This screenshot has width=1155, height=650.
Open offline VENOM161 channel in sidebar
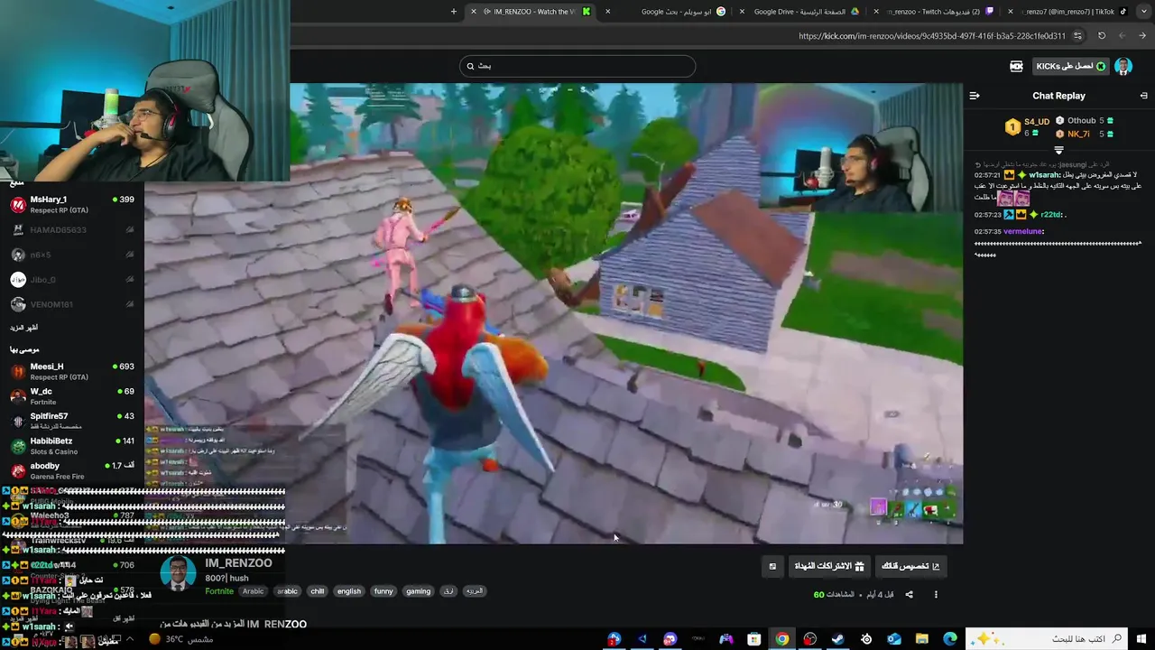72,304
